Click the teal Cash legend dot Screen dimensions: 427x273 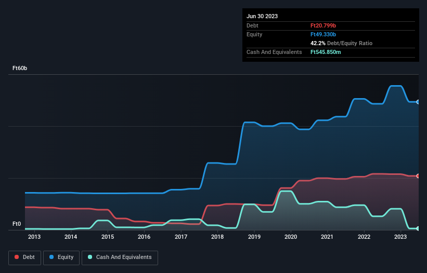coord(90,257)
